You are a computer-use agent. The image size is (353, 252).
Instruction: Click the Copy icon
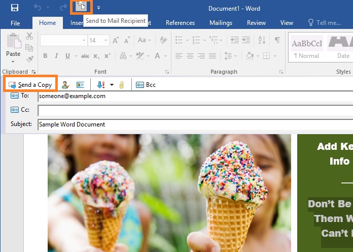click(x=29, y=48)
